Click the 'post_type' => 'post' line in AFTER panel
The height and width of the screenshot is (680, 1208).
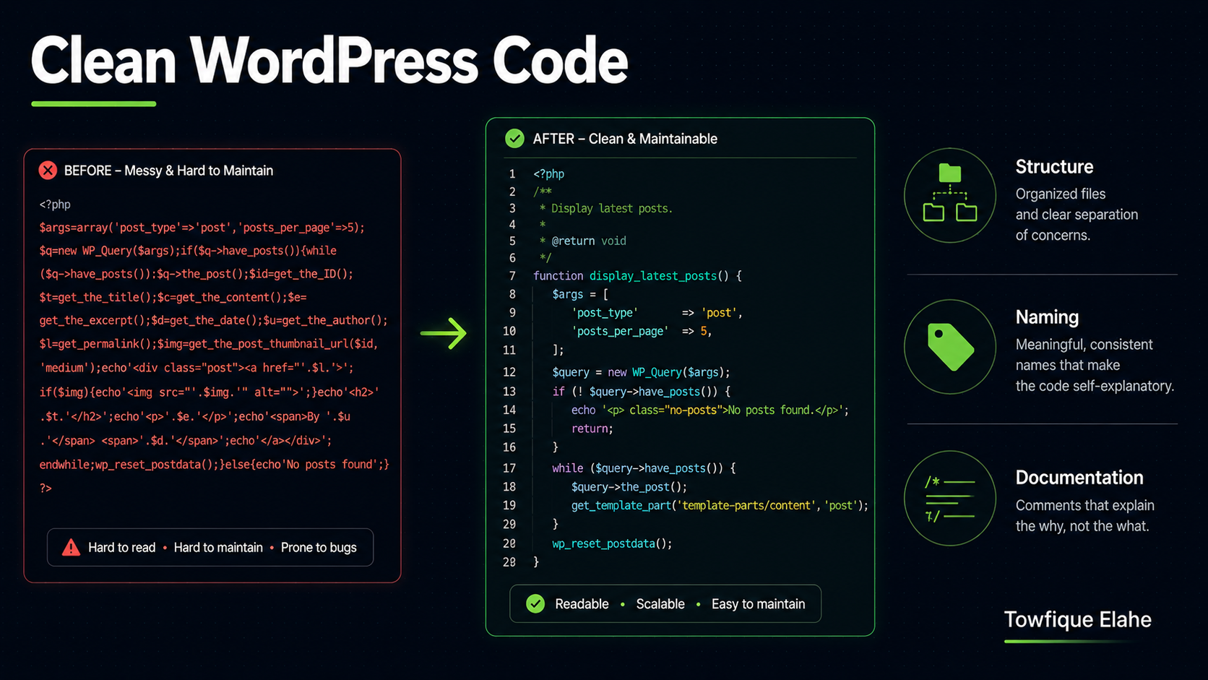657,313
